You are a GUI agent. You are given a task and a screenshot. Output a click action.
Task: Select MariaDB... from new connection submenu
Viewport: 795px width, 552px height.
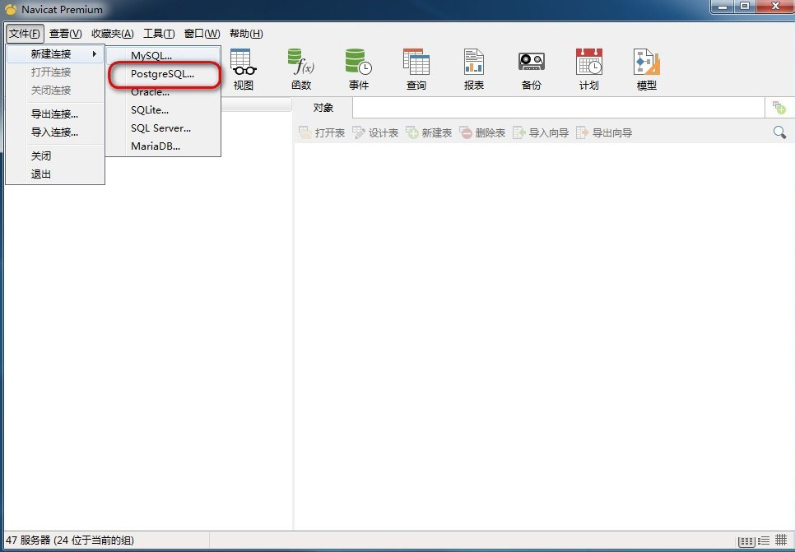pos(163,146)
